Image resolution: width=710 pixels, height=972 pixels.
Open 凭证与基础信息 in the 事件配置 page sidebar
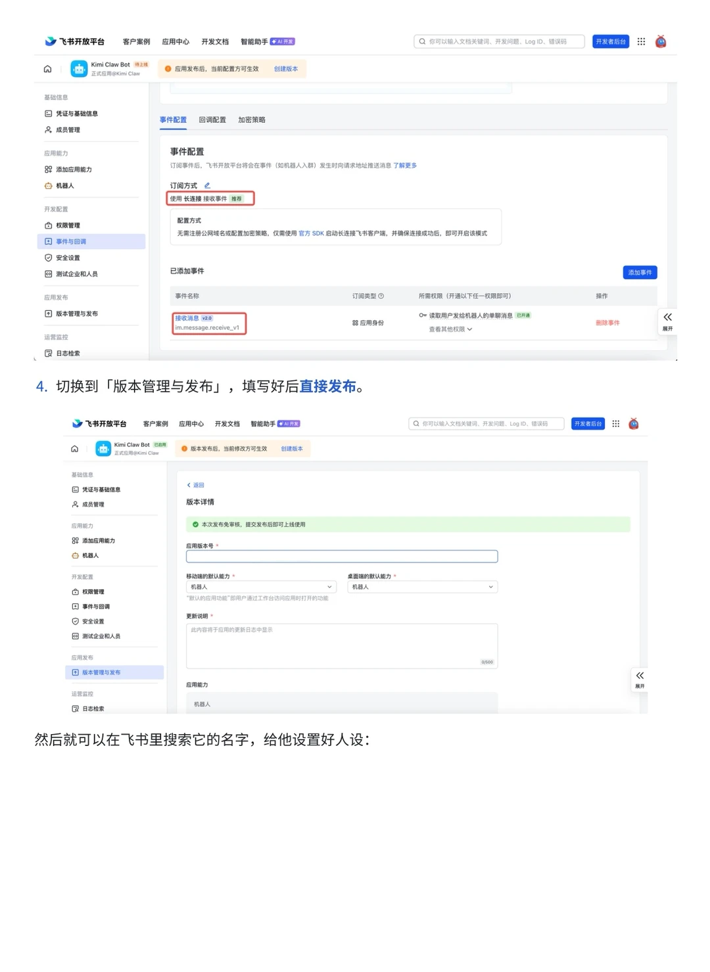click(71, 114)
